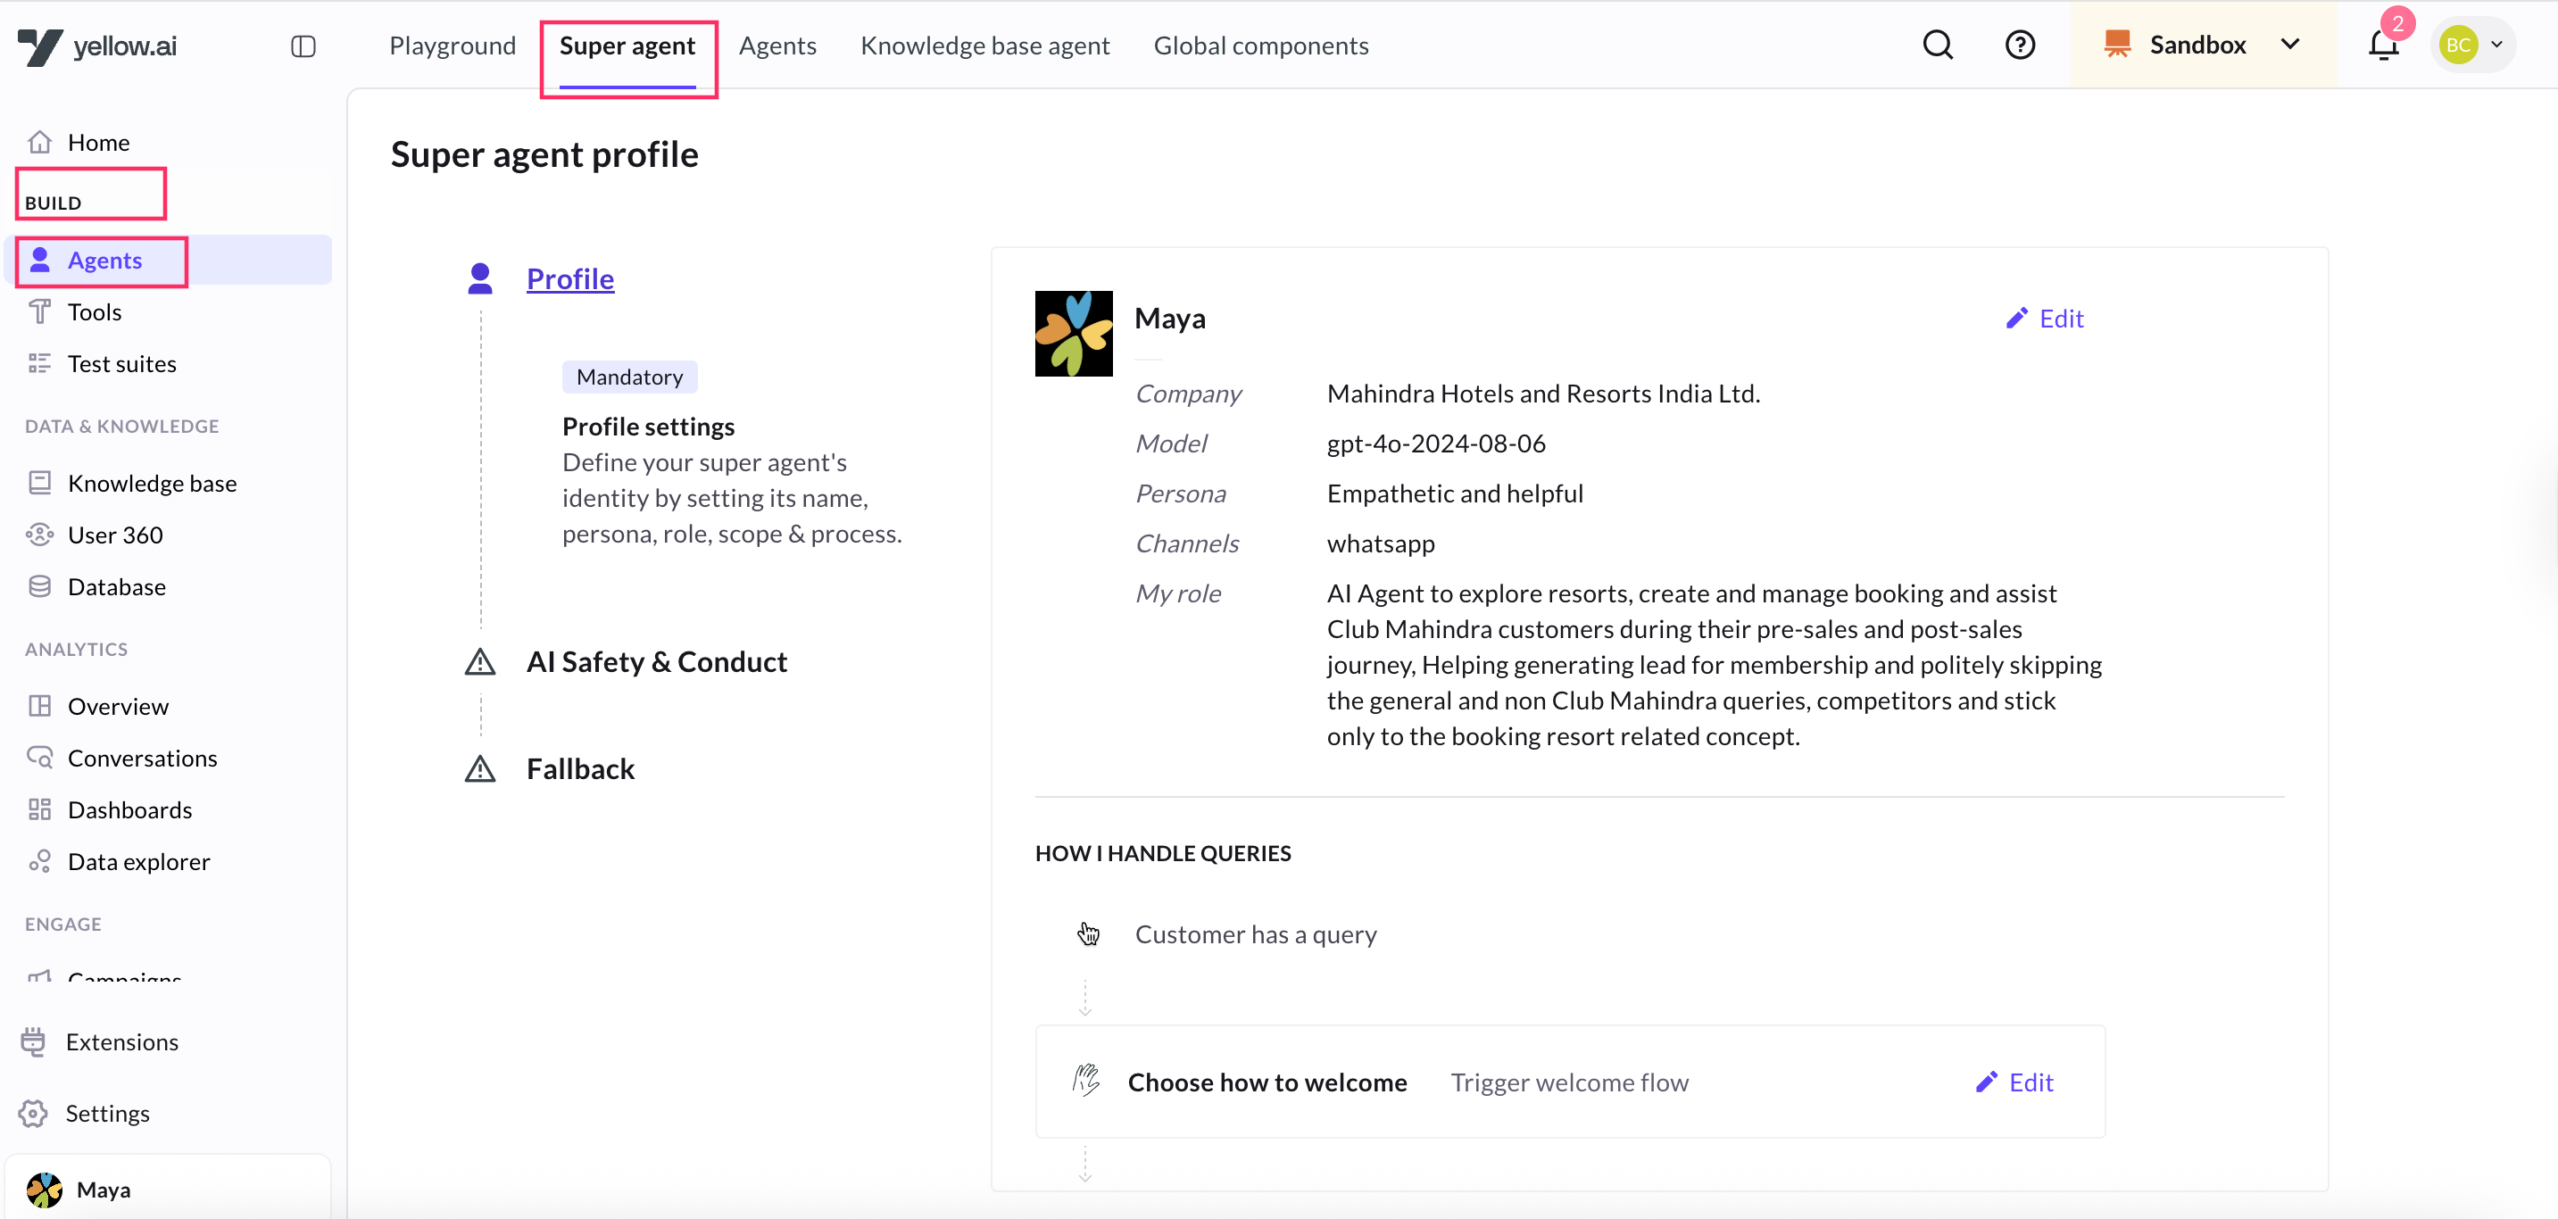
Task: Click Edit for Choose how to welcome
Action: [x=2014, y=1082]
